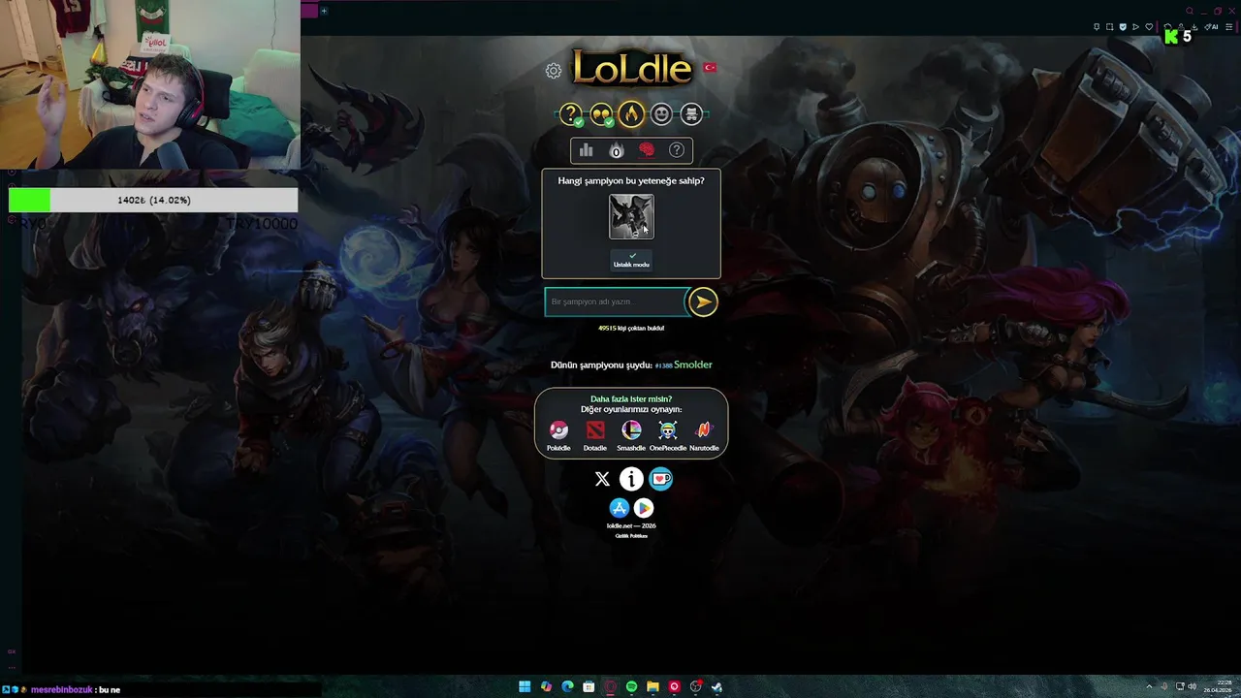Click browser send/flow arrow icon
Image resolution: width=1241 pixels, height=698 pixels.
pos(1135,27)
